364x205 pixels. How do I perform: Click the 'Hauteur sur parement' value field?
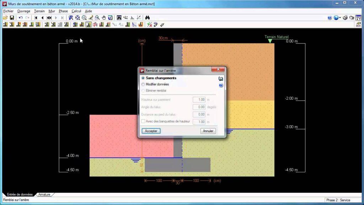pyautogui.click(x=199, y=100)
